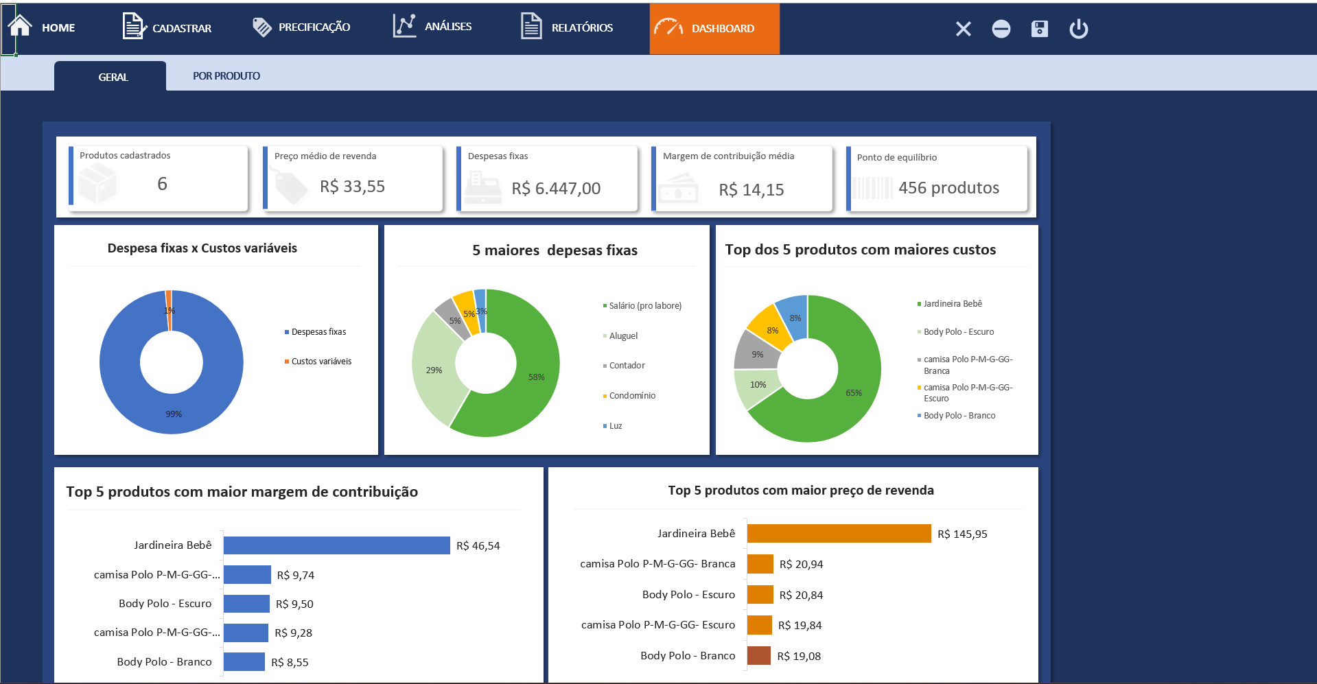Click the Salário (pro labore) legend entry
1317x684 pixels.
[644, 306]
